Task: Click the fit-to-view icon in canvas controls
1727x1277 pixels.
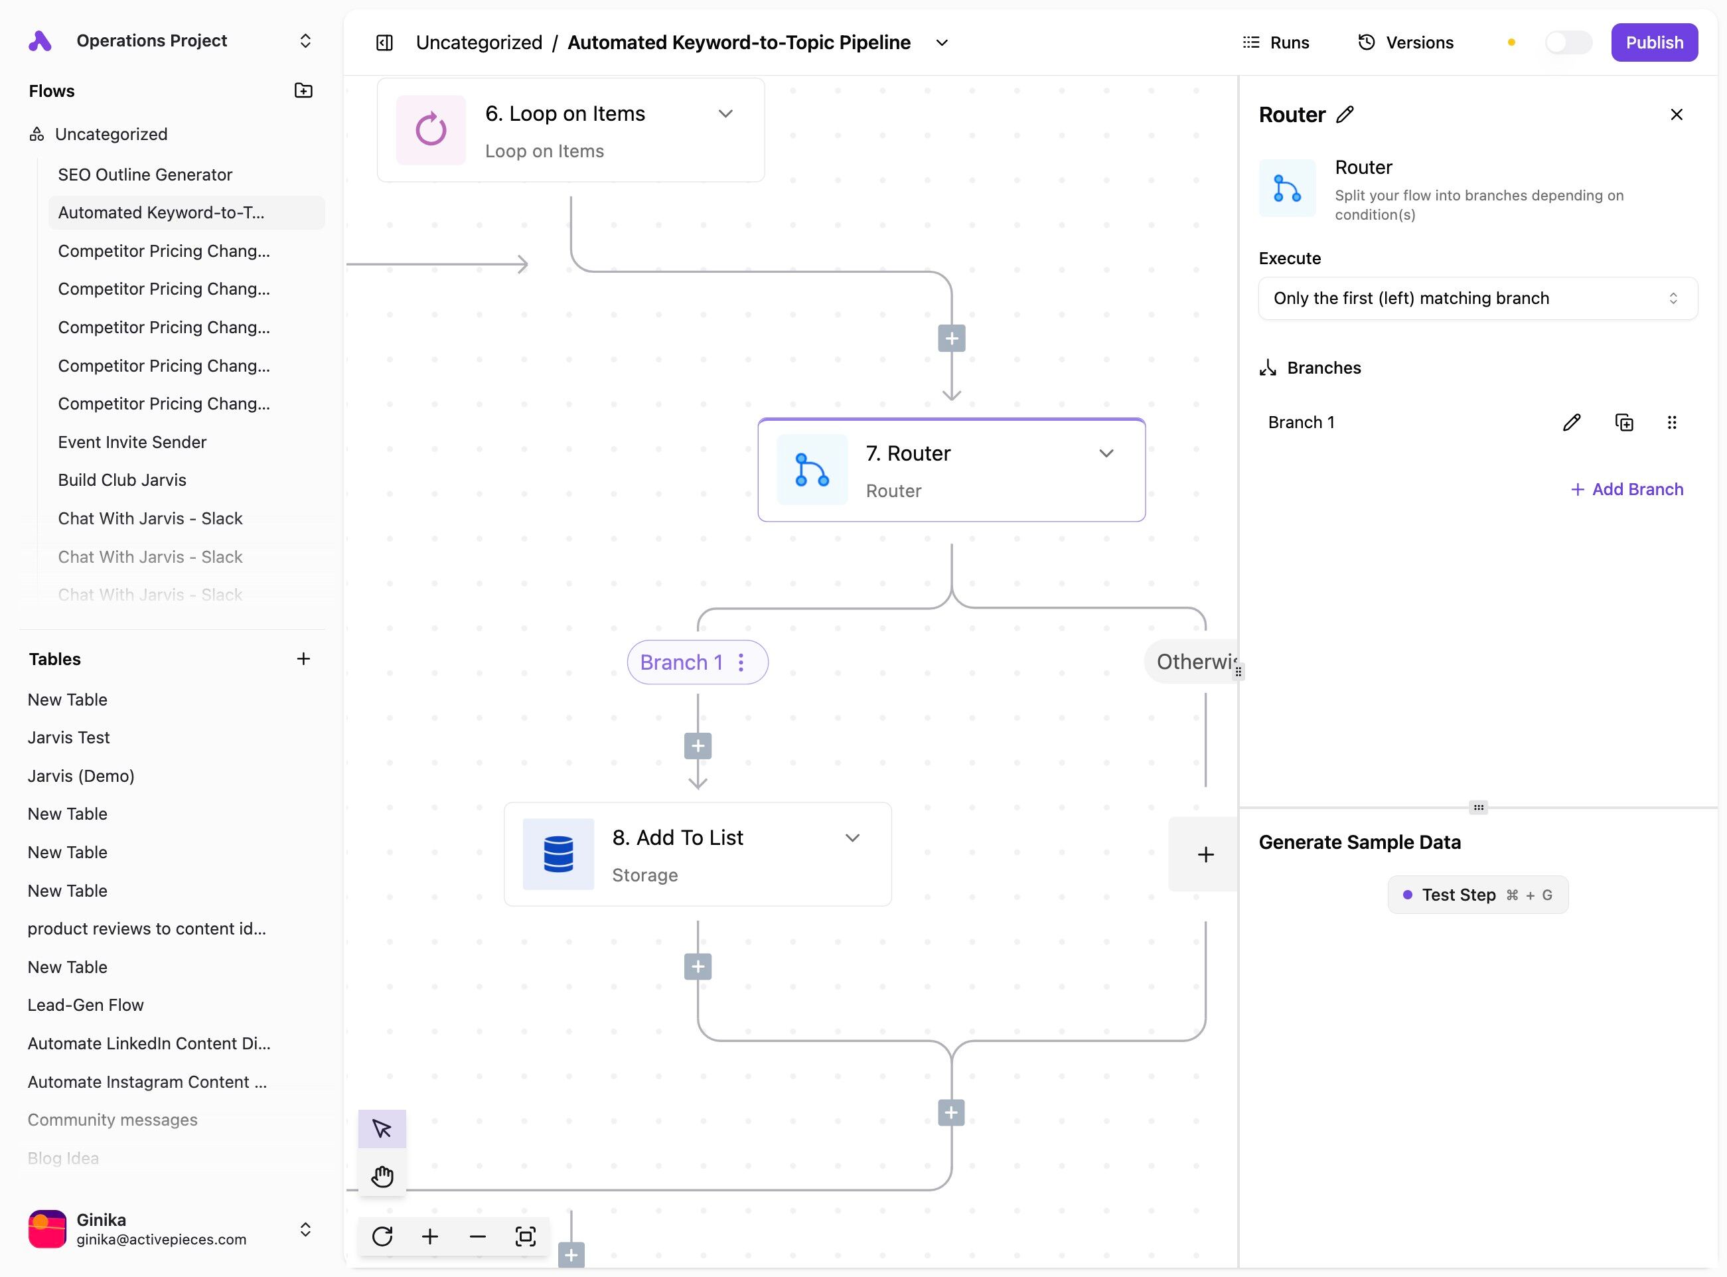Action: pyautogui.click(x=525, y=1236)
